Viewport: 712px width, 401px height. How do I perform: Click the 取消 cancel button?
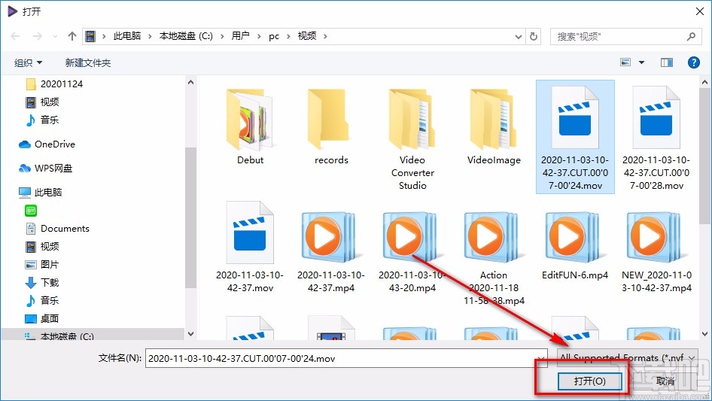(x=665, y=381)
